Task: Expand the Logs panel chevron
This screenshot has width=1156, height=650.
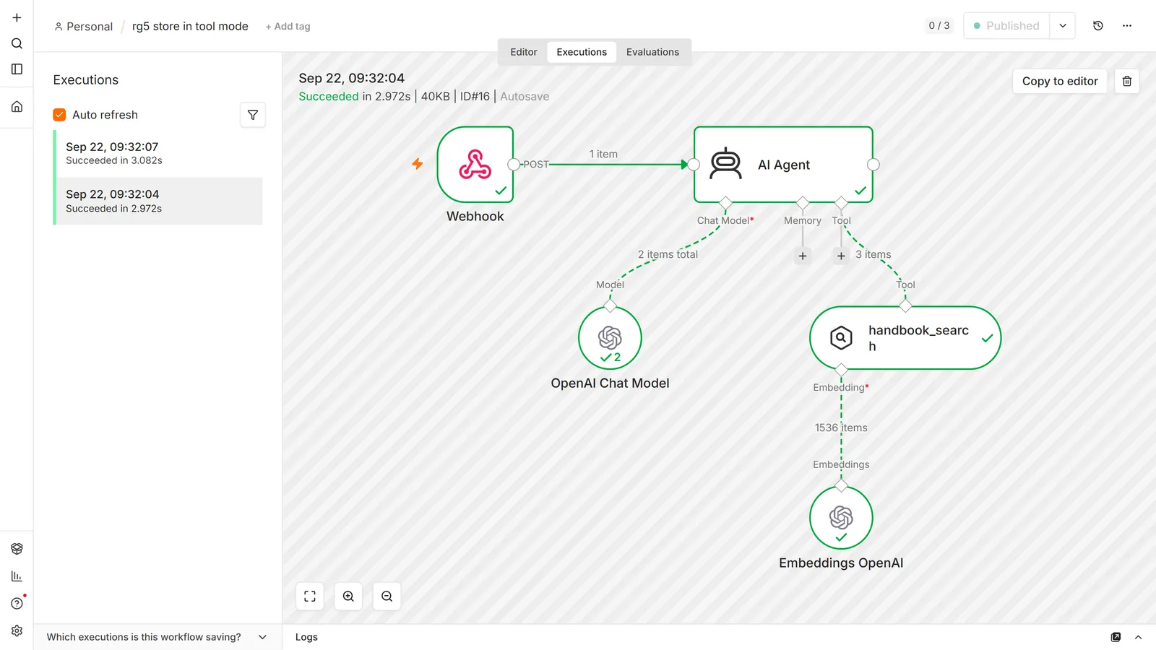Action: 1139,637
